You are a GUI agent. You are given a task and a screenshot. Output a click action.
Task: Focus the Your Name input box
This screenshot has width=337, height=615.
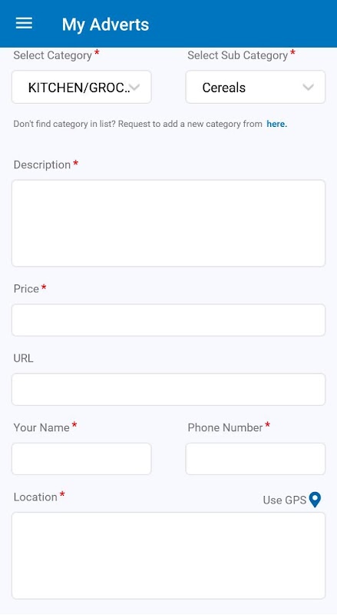(x=81, y=459)
